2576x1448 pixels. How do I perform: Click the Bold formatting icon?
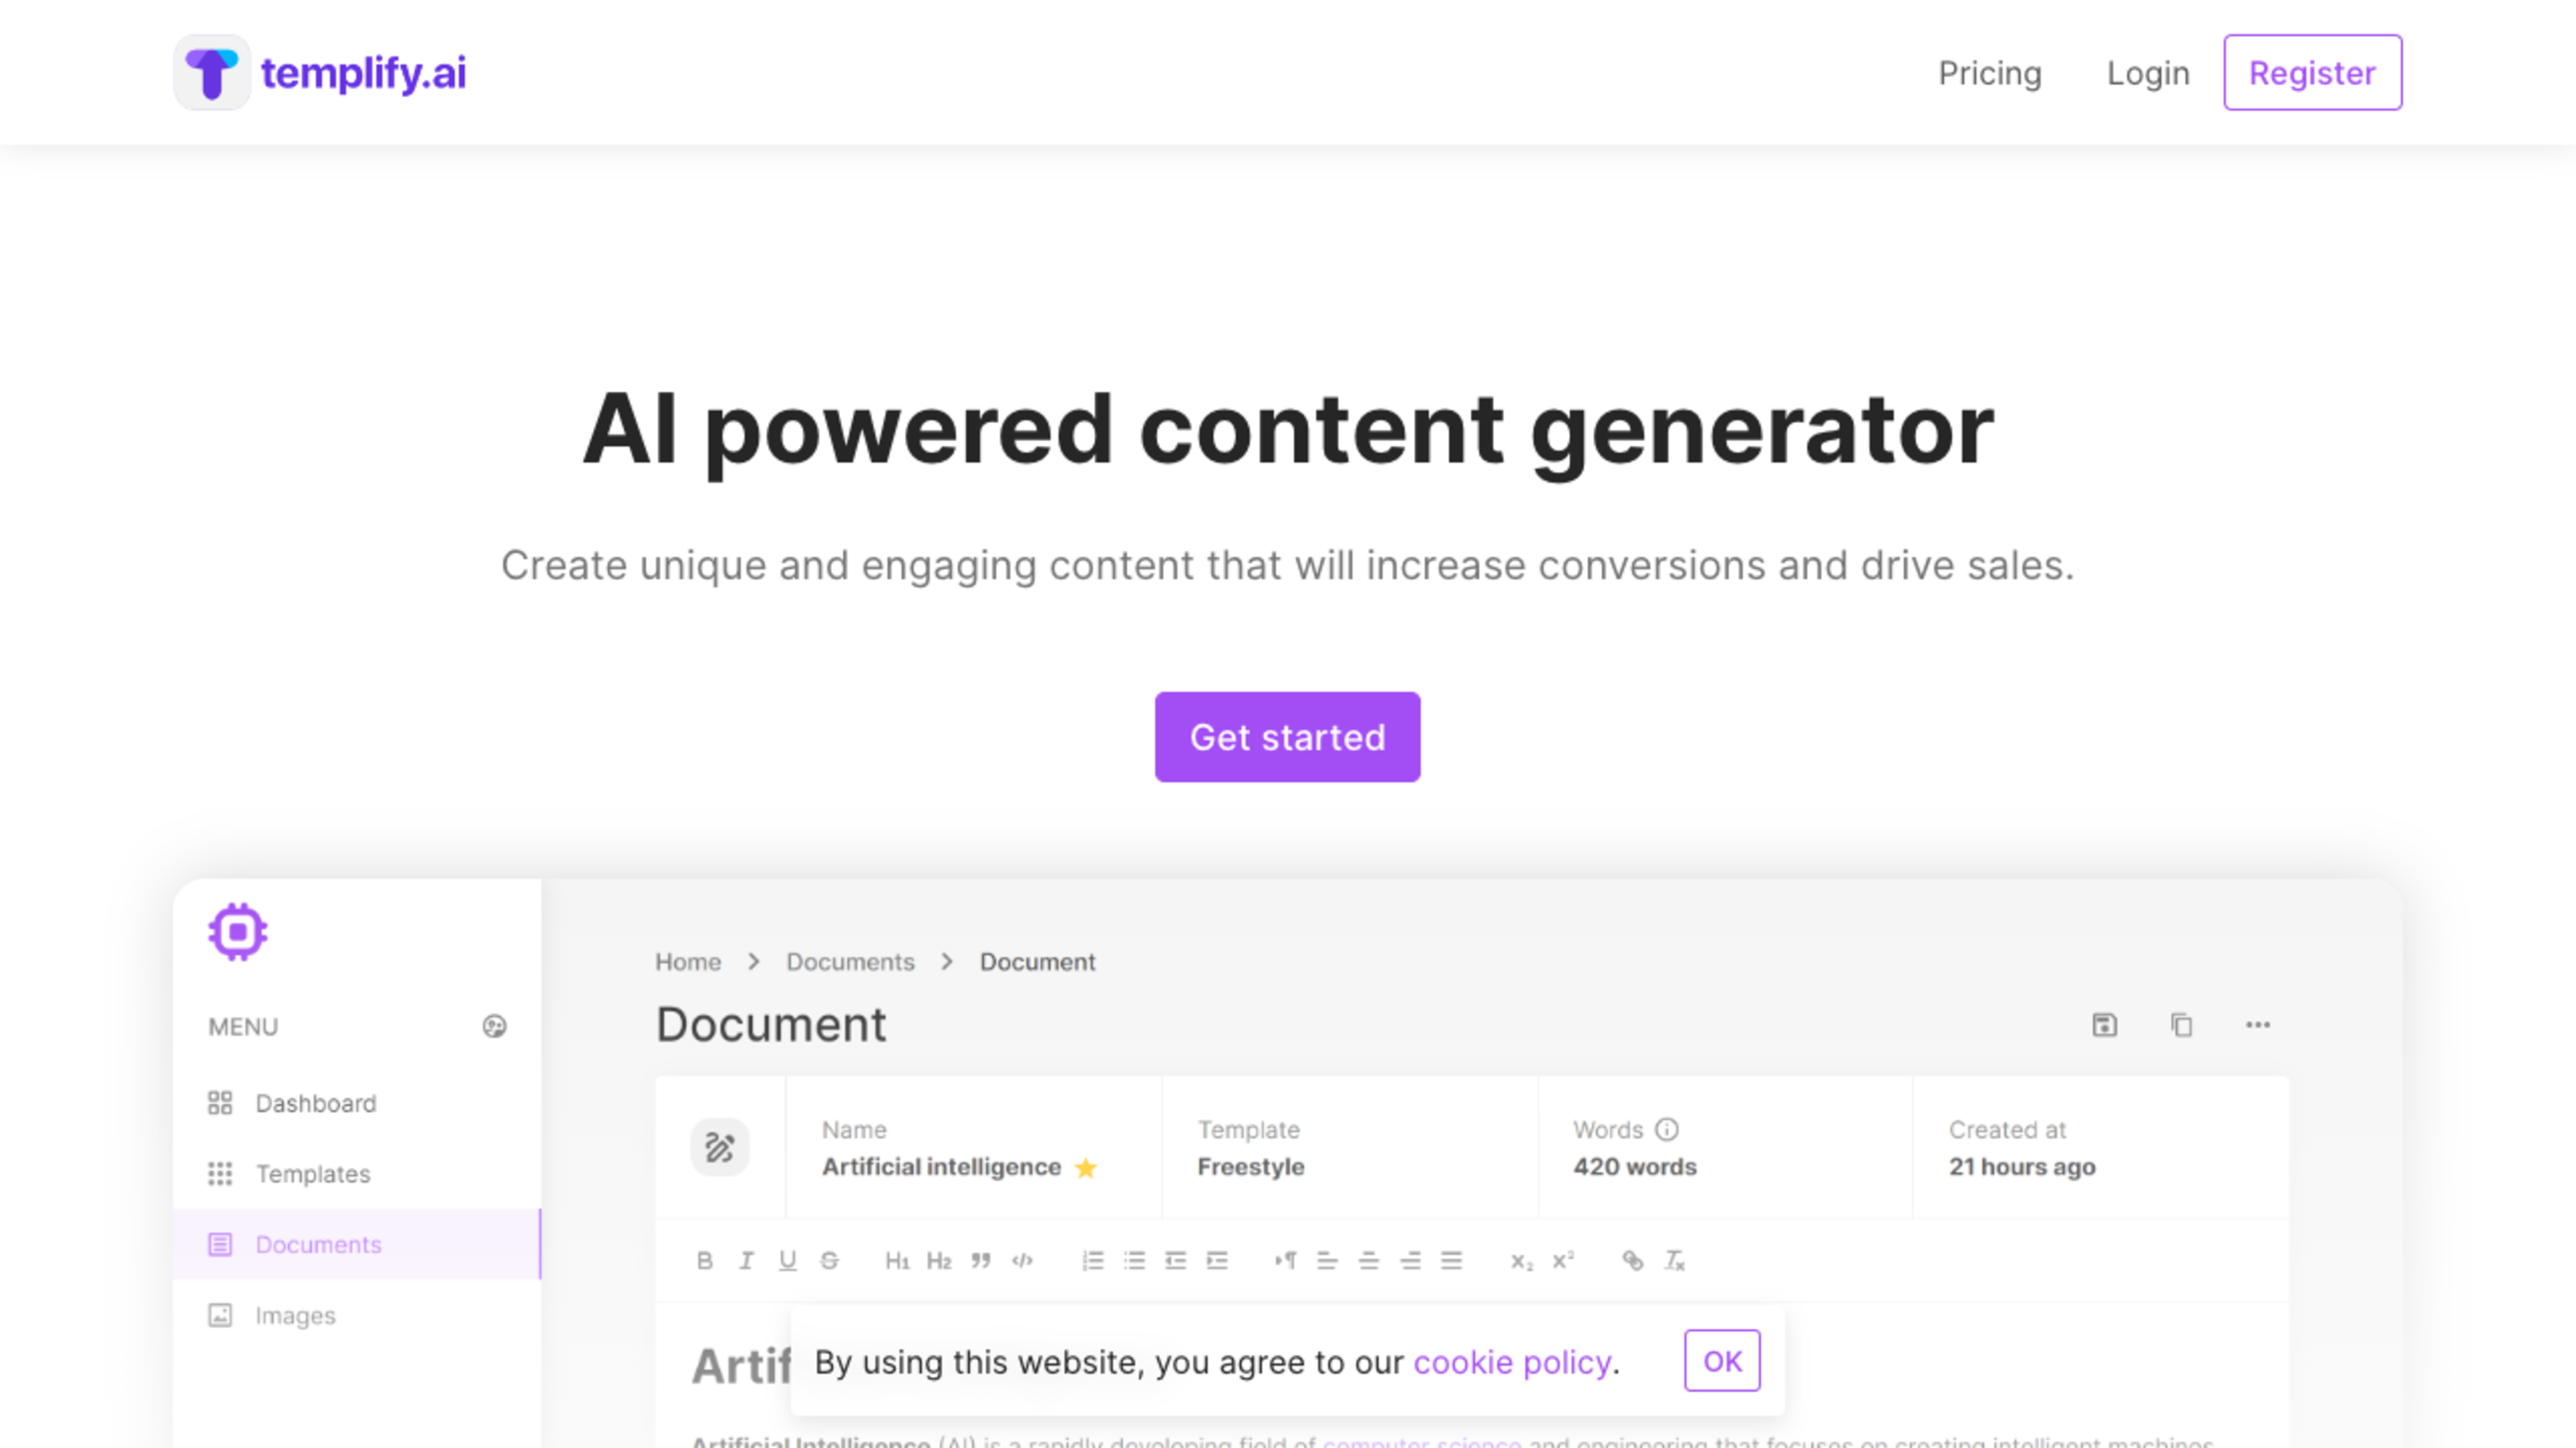[x=706, y=1260]
